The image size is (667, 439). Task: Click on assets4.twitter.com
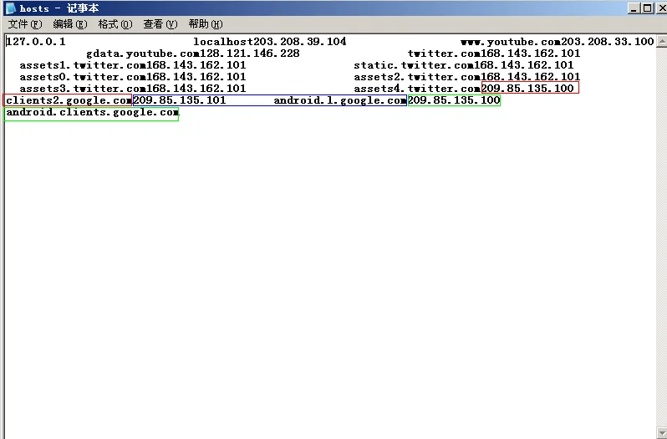click(x=417, y=89)
